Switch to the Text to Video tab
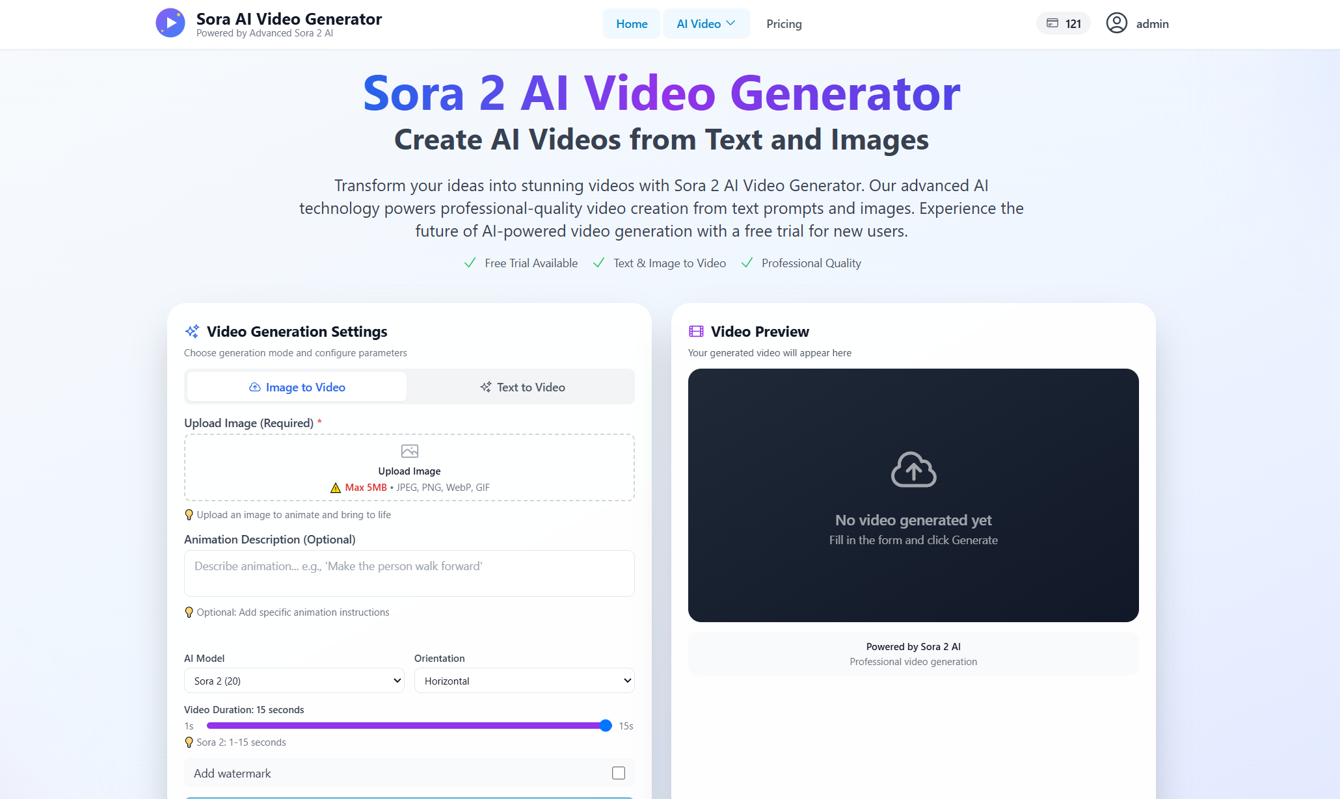The height and width of the screenshot is (799, 1340). 522,387
